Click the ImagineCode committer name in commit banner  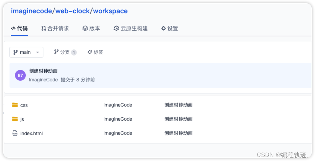click(x=43, y=80)
